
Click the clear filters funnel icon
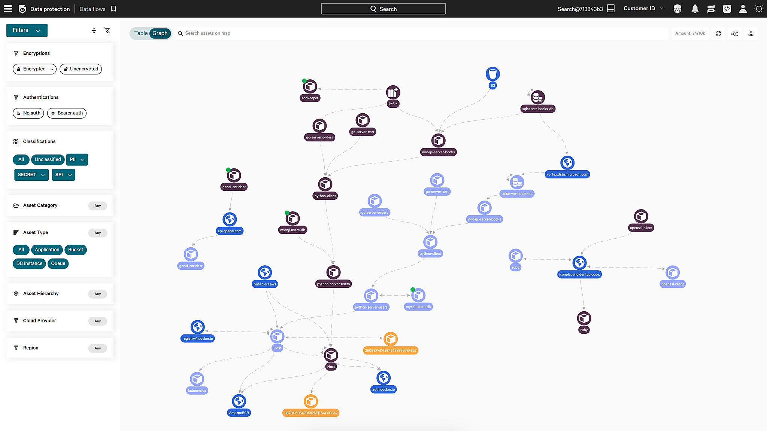coord(107,30)
